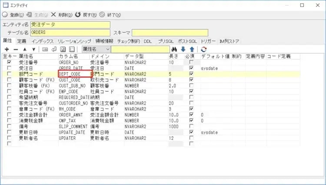Click the add row plus icon

7,49
